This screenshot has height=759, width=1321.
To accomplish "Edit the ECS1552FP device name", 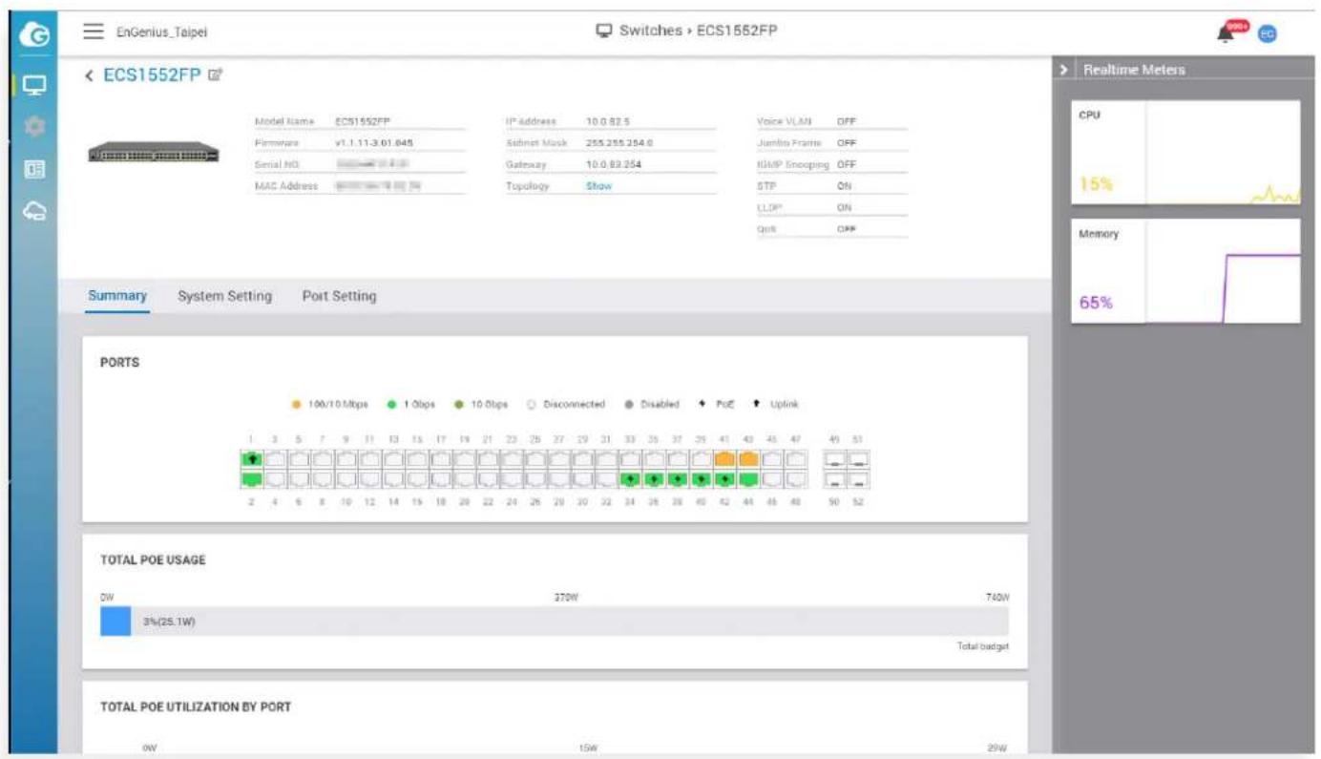I will [215, 74].
